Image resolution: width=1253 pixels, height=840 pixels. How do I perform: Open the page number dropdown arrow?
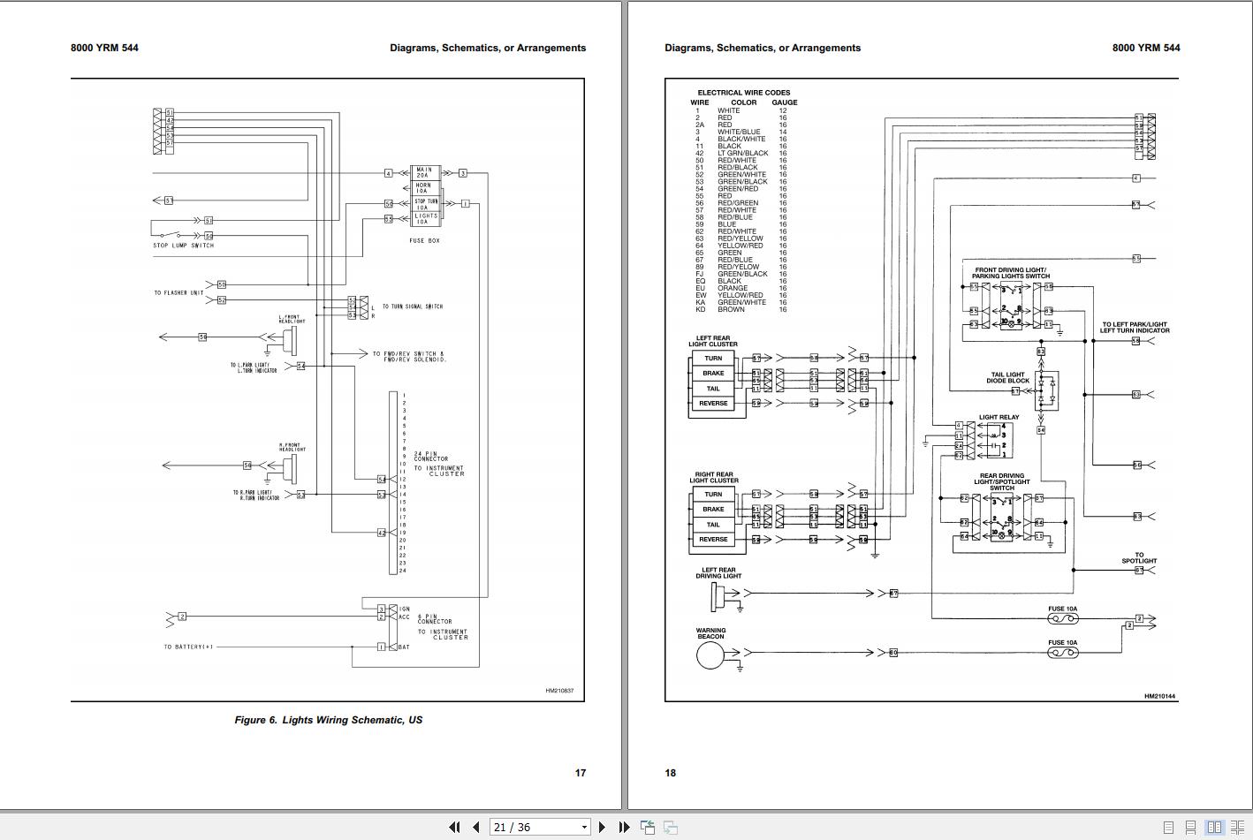click(x=584, y=828)
